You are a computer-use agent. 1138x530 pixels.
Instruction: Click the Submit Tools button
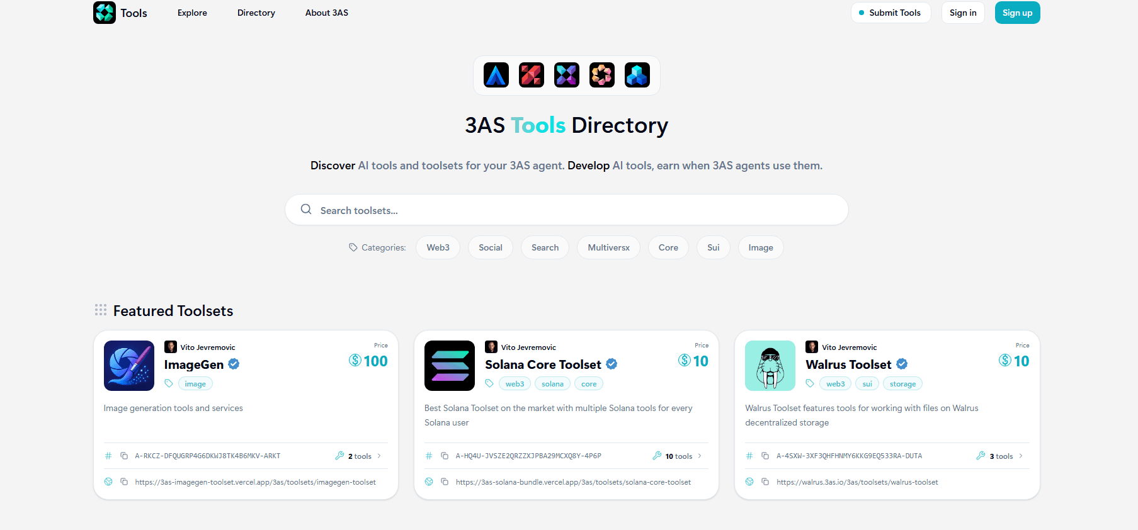(890, 13)
